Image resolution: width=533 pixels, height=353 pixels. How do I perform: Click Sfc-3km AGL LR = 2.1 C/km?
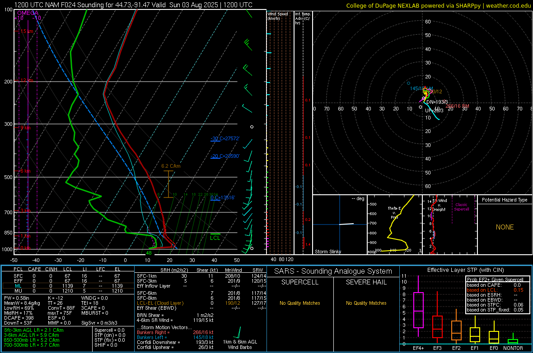(x=34, y=330)
